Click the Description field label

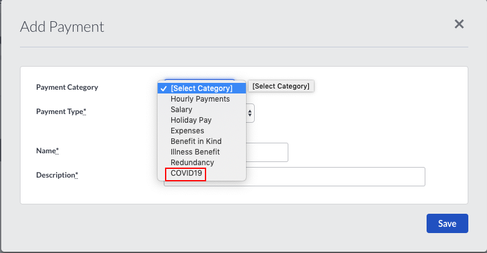click(57, 175)
